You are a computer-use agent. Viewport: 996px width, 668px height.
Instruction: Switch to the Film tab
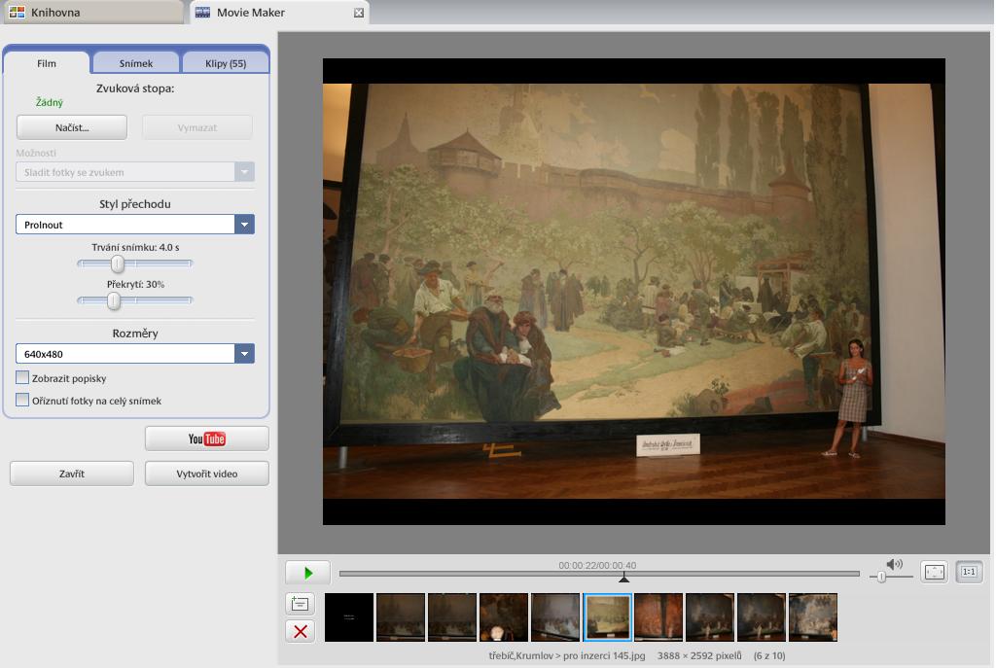click(47, 63)
